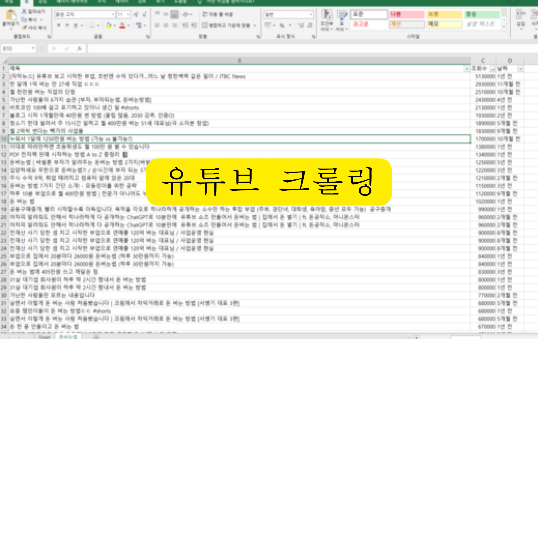
Task: Click the Format Painter (서식 복사) brush icon
Action: [24, 27]
